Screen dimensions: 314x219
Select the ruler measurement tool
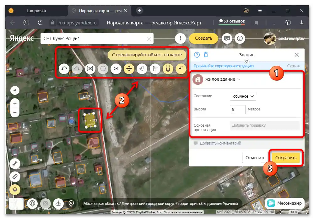click(x=15, y=176)
